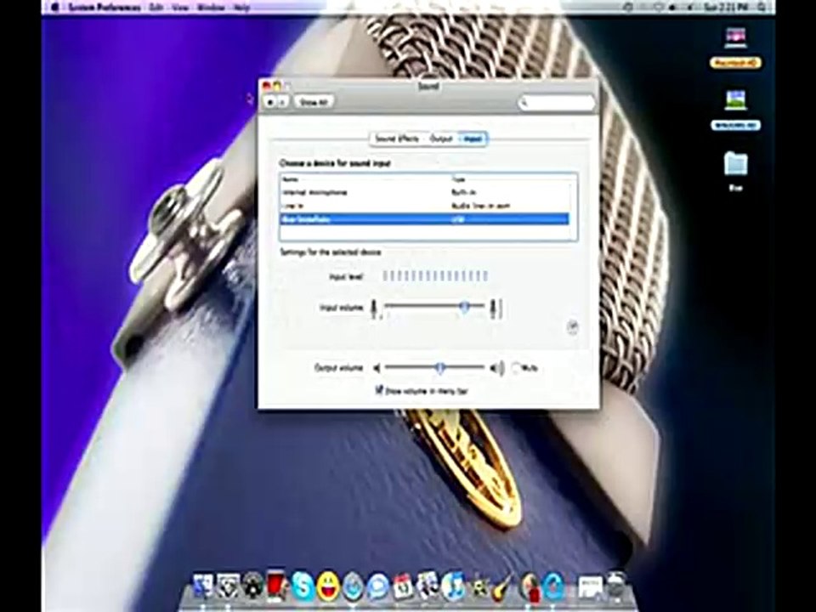Screen dimensions: 816x612
Task: Select the Input tab
Action: point(473,139)
